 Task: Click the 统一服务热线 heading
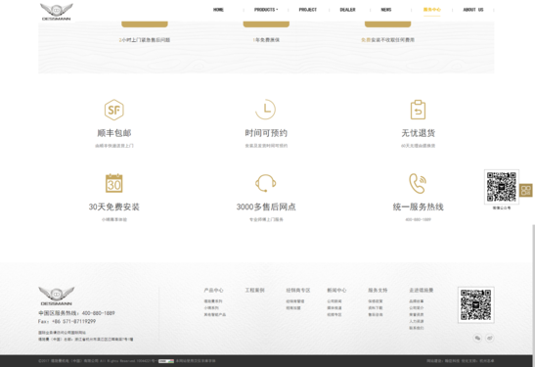click(x=418, y=206)
